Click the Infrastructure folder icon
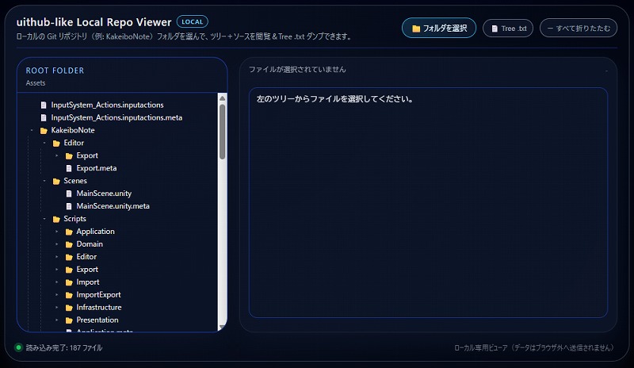The height and width of the screenshot is (368, 634). pyautogui.click(x=69, y=308)
